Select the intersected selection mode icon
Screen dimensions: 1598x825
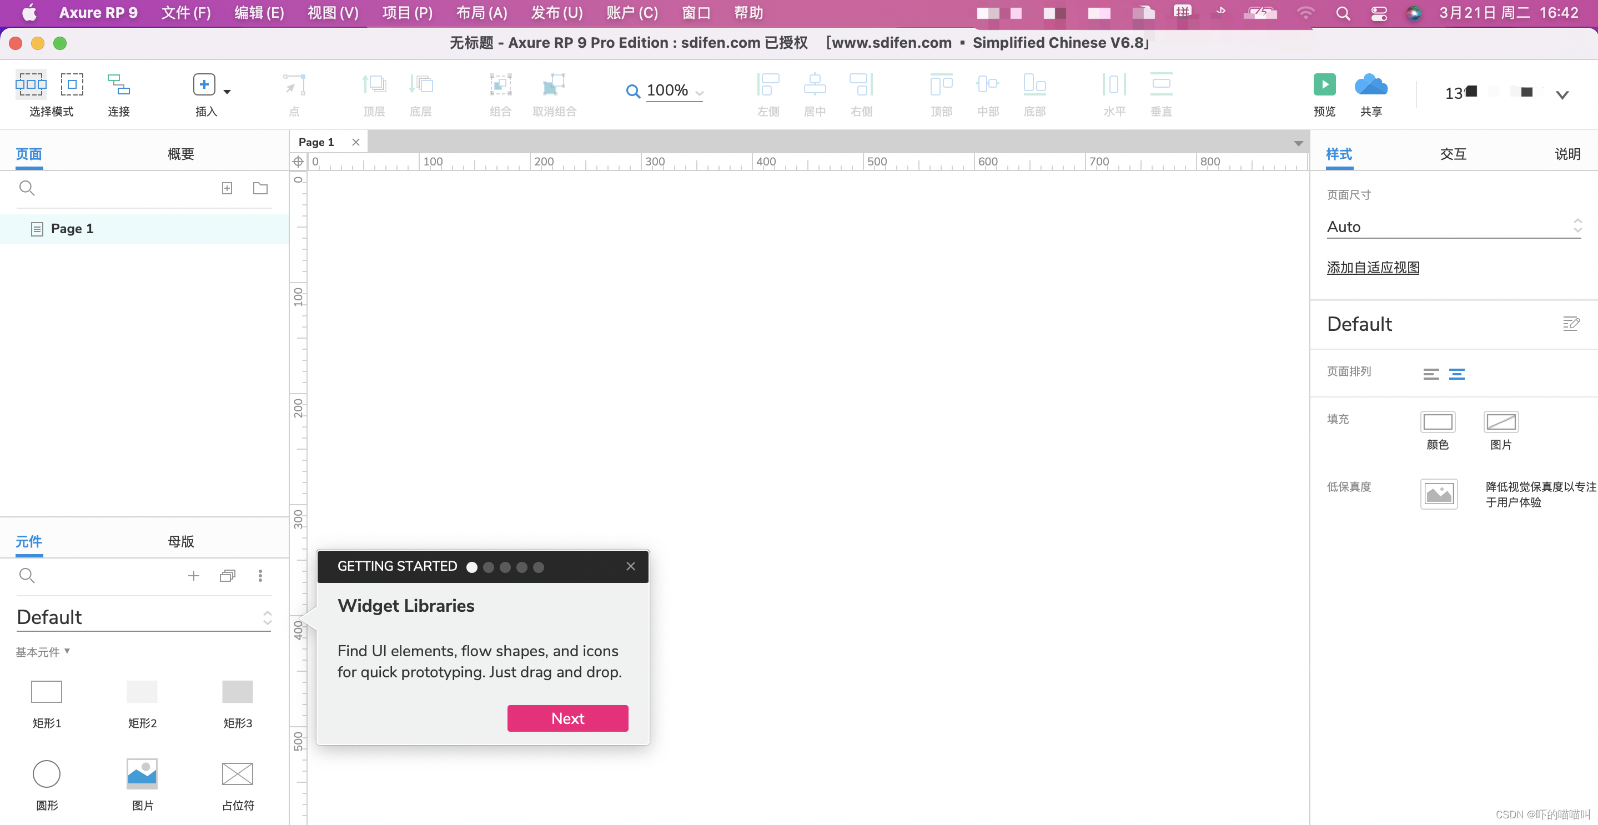click(x=31, y=84)
